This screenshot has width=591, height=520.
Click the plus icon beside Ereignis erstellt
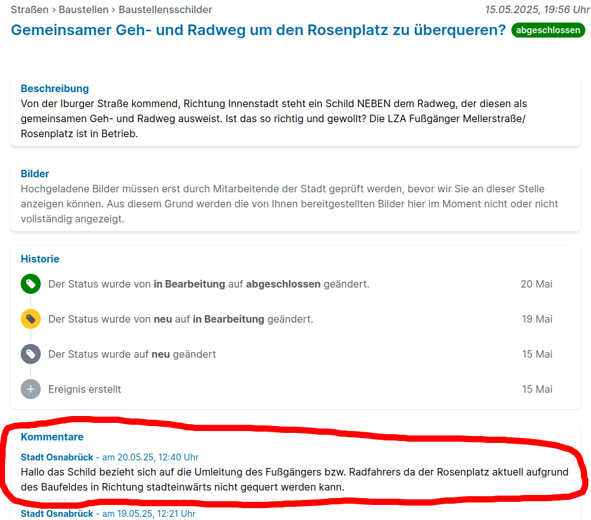31,389
